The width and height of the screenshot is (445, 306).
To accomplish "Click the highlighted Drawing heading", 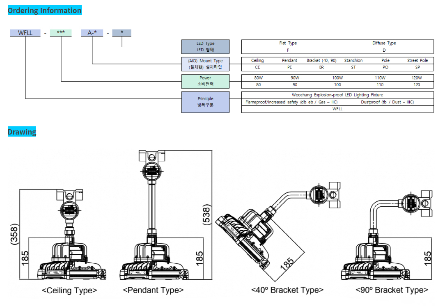I will 22,132.
